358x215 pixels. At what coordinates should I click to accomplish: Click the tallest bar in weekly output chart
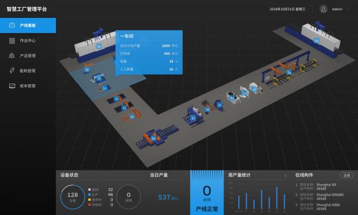click(x=277, y=198)
